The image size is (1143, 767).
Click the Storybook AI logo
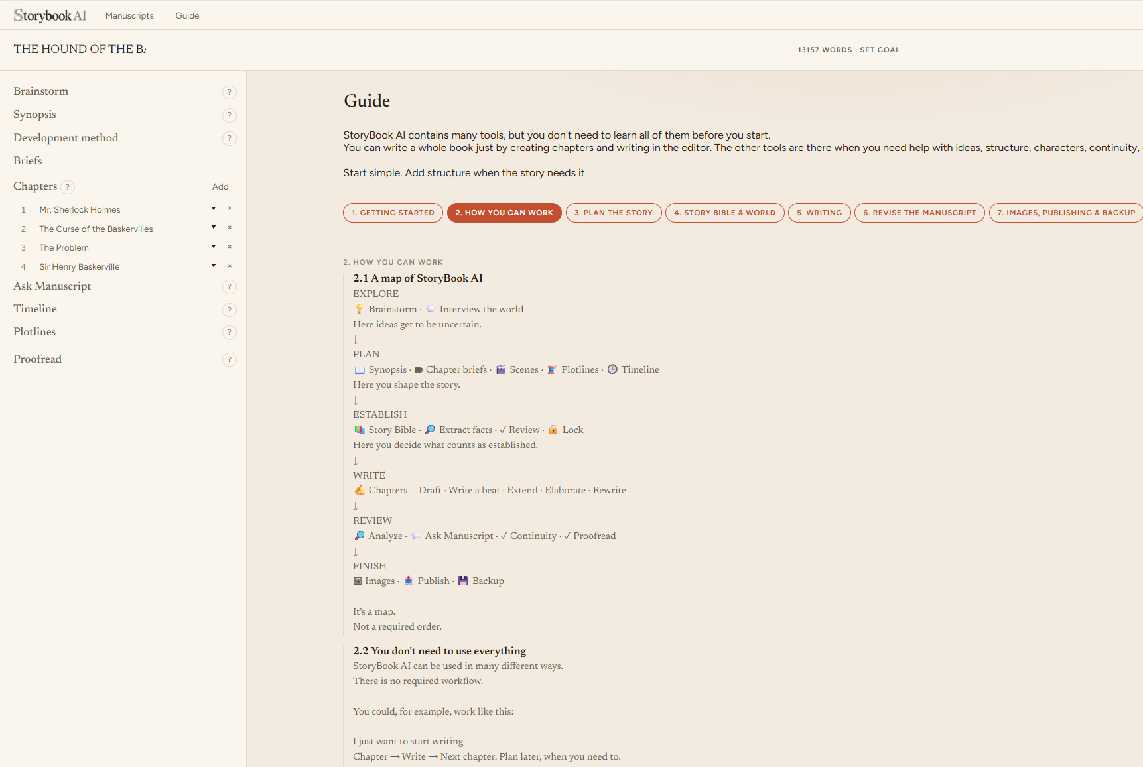click(50, 15)
